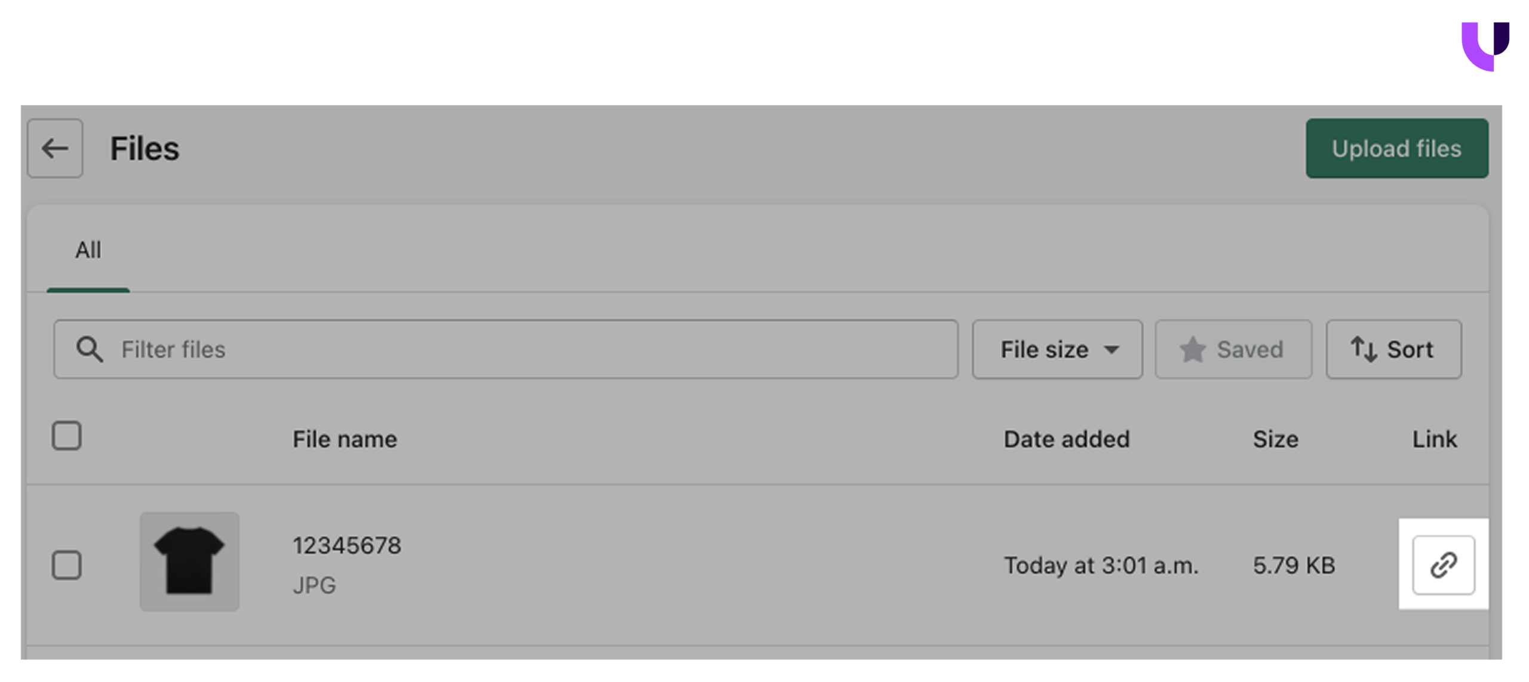This screenshot has height=682, width=1529.
Task: Expand the File size caret arrow
Action: coord(1111,350)
